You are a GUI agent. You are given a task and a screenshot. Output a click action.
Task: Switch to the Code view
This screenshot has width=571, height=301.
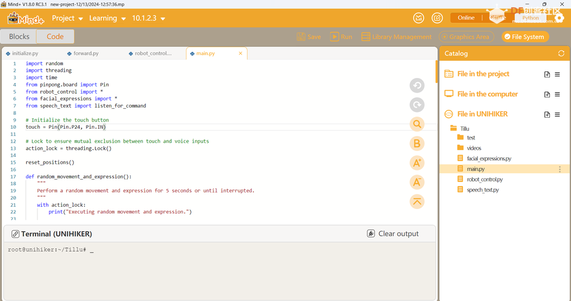tap(55, 36)
